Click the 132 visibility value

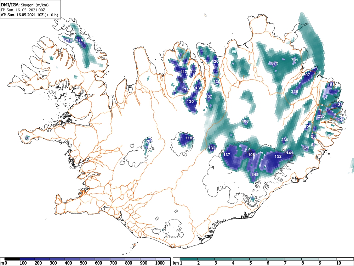(x=212, y=148)
